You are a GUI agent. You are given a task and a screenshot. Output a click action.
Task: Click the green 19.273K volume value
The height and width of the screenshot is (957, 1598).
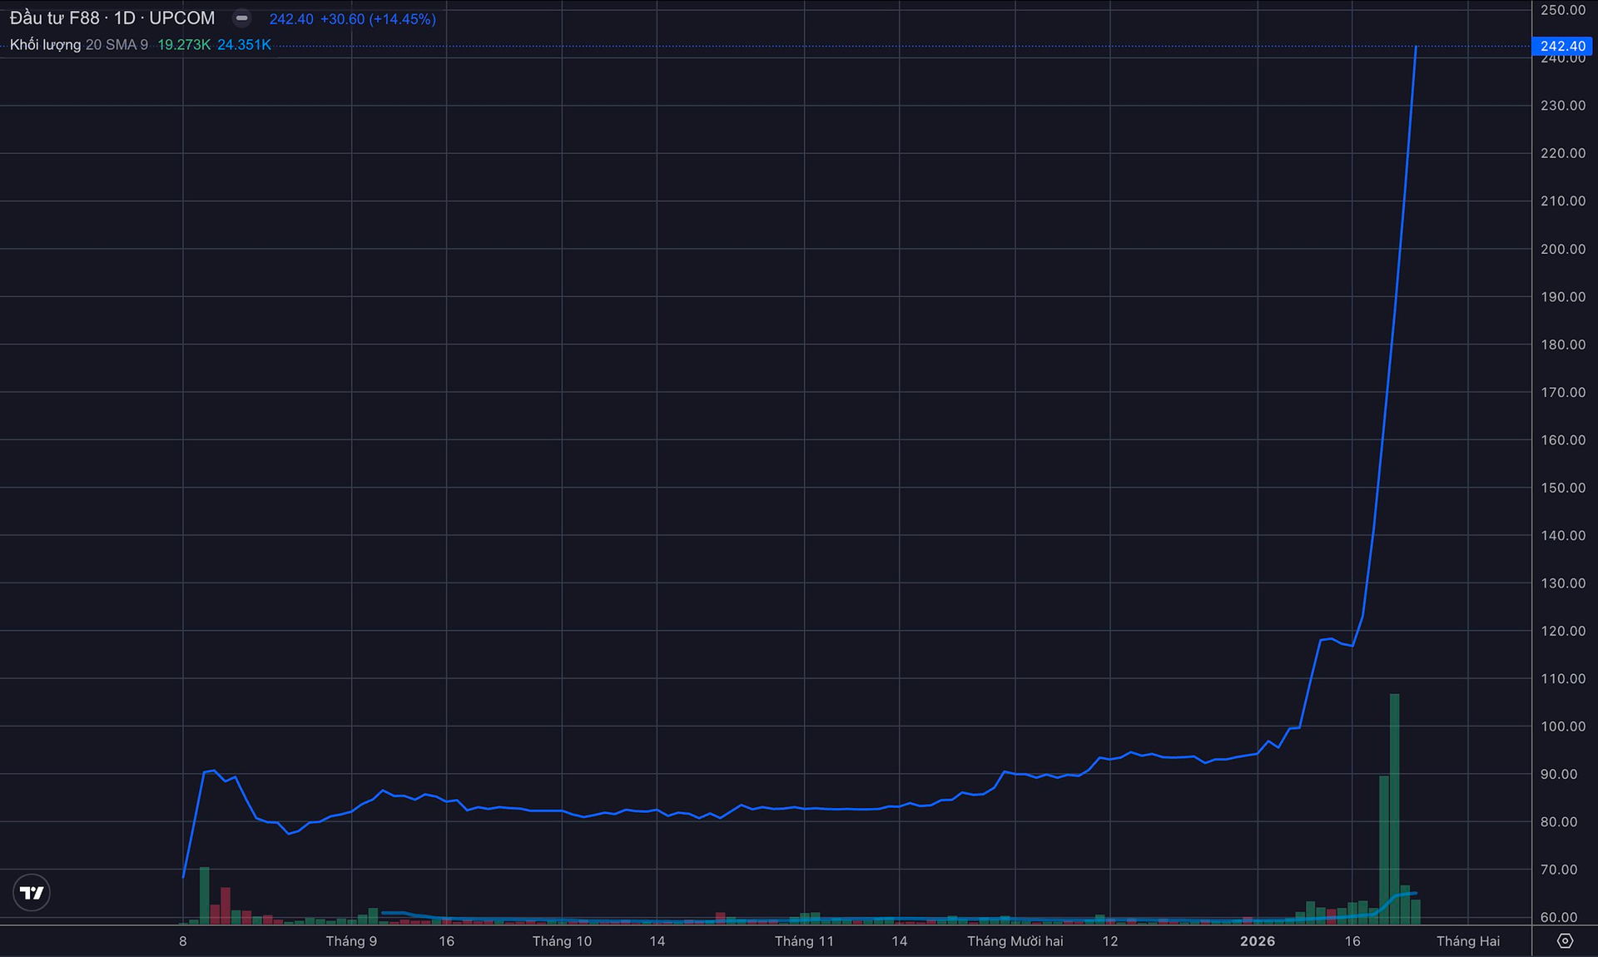click(x=184, y=45)
